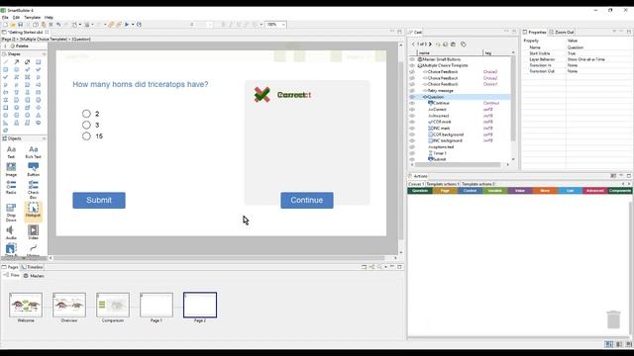Click the tag icon in the Cast toolbar
Screen dimensions: 634x356
coord(464,44)
